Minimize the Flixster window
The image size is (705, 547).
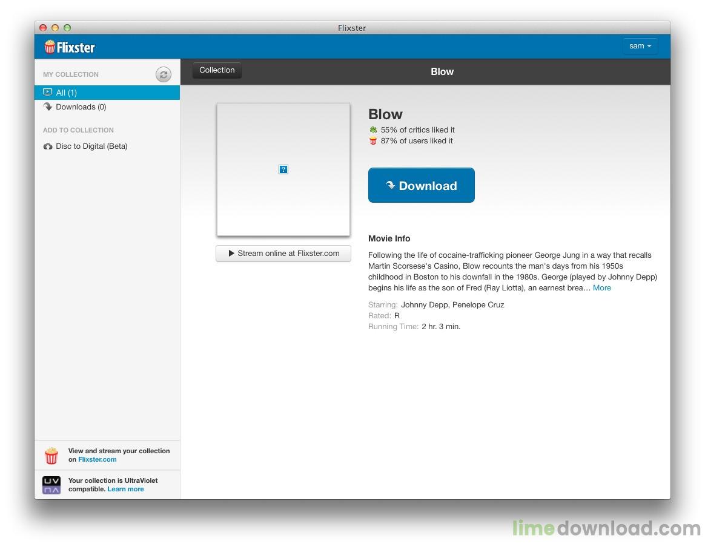(x=55, y=28)
